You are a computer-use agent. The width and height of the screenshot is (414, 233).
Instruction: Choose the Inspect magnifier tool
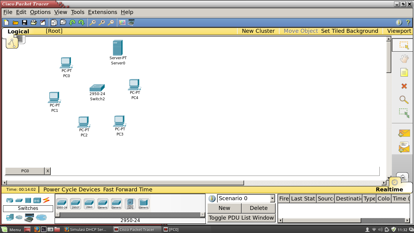(x=404, y=100)
